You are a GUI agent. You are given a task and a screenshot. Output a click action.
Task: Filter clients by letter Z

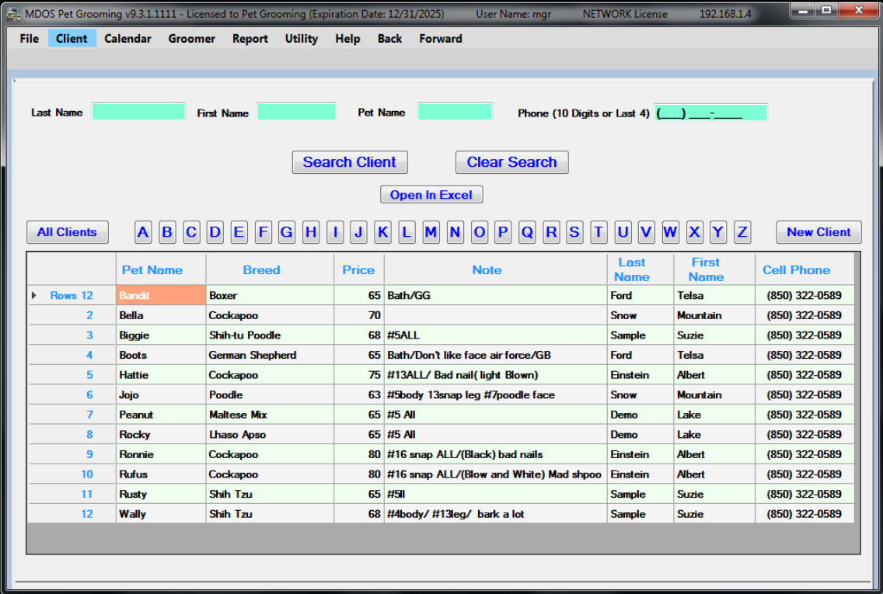[742, 231]
